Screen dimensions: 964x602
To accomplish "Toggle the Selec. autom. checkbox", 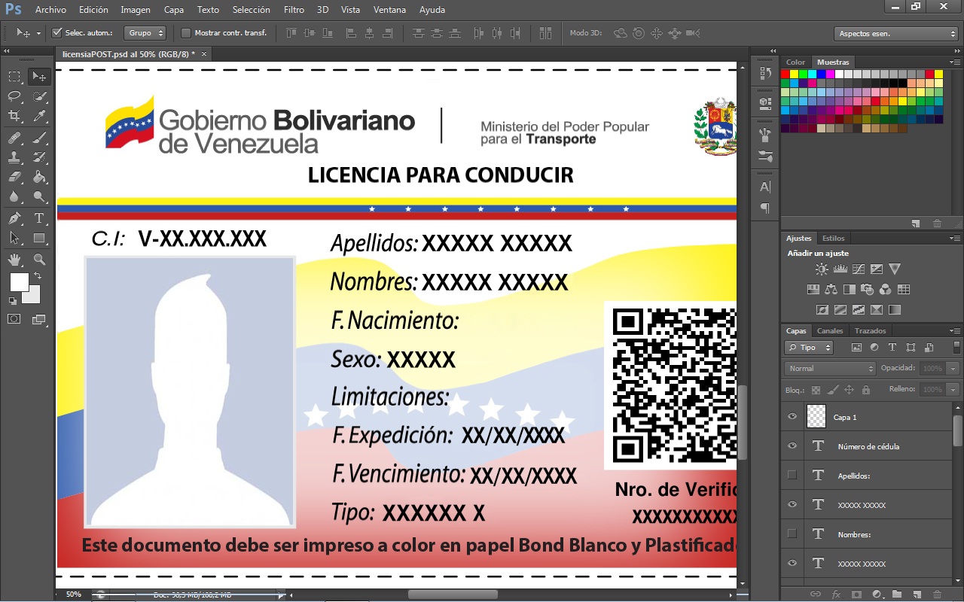I will (56, 33).
